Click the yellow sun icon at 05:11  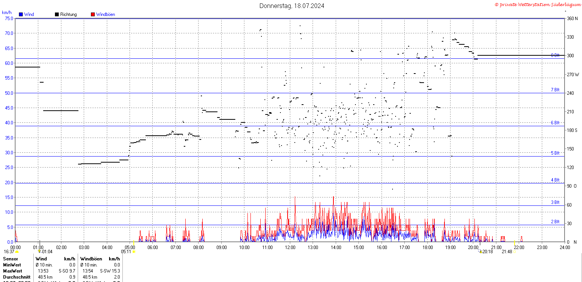133,251
